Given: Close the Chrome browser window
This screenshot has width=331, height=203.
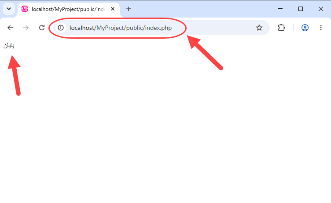Looking at the screenshot, I should tap(321, 9).
